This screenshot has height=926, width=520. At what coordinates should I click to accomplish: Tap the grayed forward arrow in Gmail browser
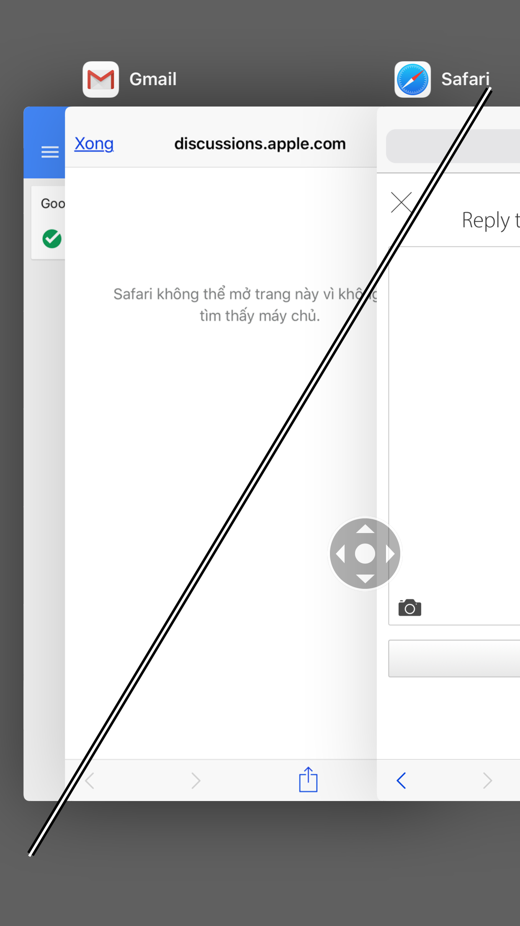coord(196,780)
